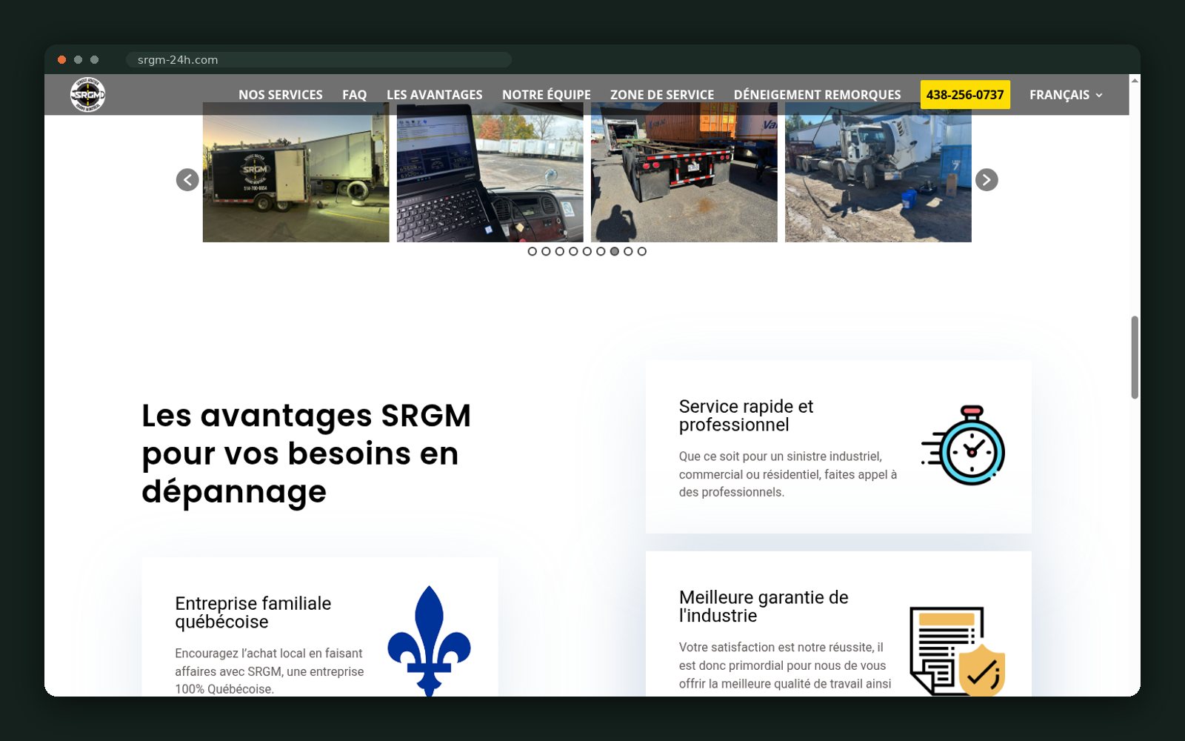This screenshot has width=1185, height=741.
Task: Open ZONE DE SERVICE menu item
Action: click(662, 95)
